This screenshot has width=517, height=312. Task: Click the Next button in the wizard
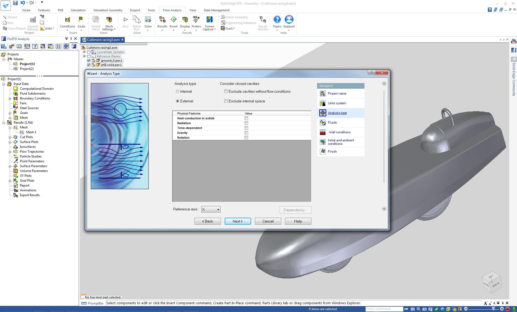click(x=238, y=221)
